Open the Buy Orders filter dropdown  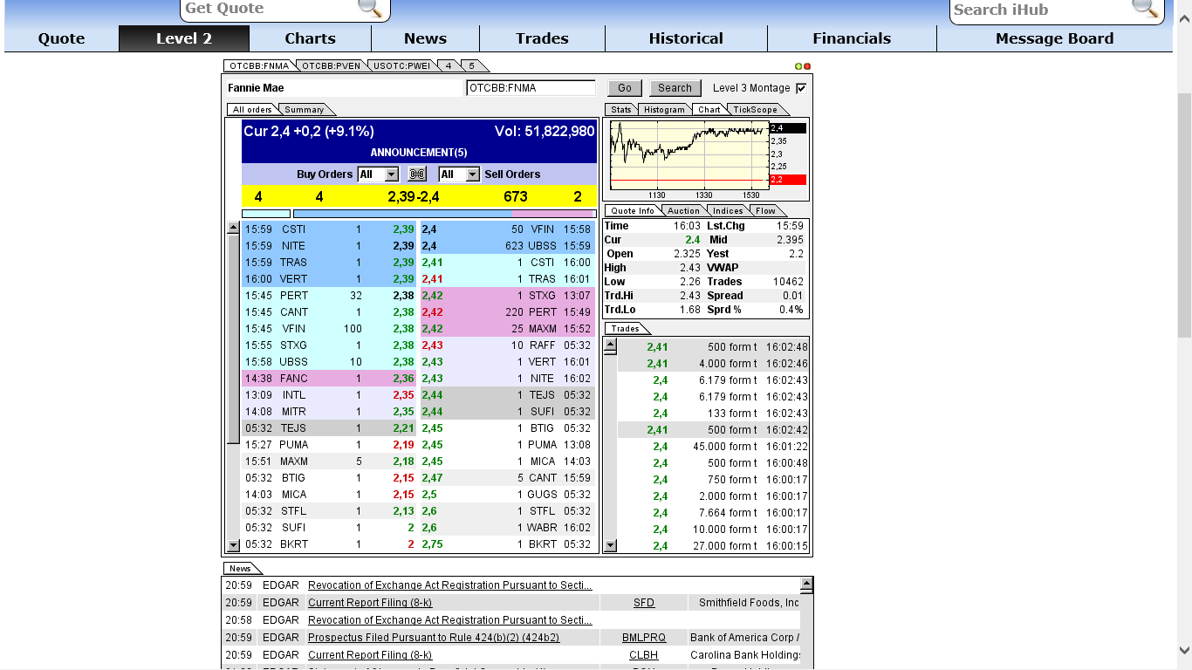click(377, 174)
